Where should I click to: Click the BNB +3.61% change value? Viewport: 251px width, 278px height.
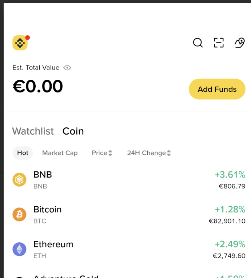coord(230,175)
